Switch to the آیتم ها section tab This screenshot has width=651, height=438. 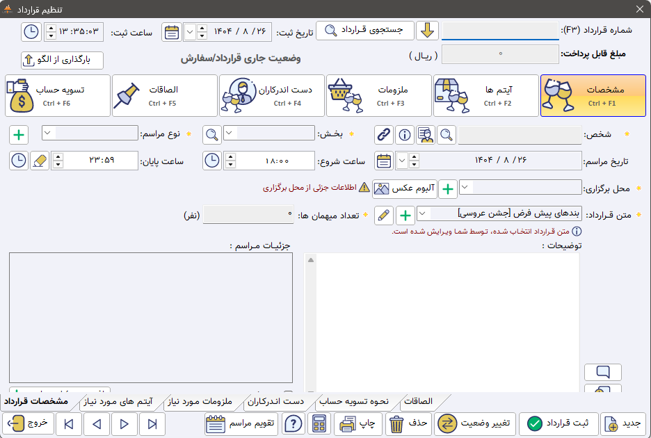click(x=485, y=96)
